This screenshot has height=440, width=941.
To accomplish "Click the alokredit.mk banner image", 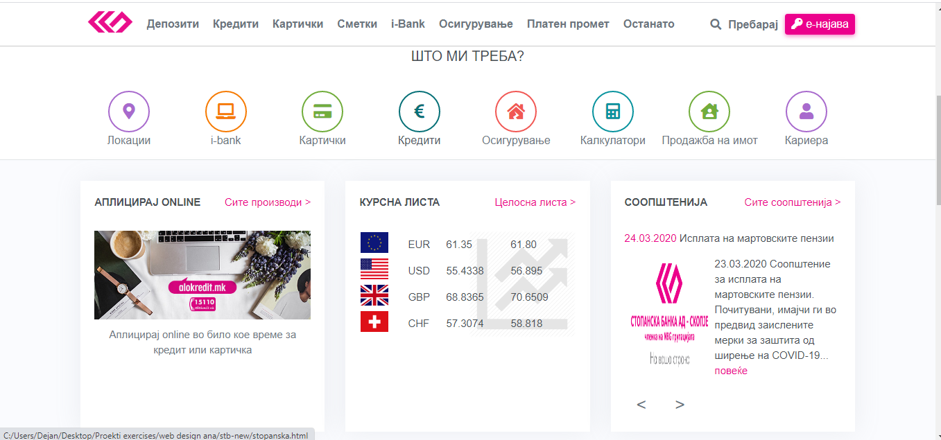I will pos(202,274).
